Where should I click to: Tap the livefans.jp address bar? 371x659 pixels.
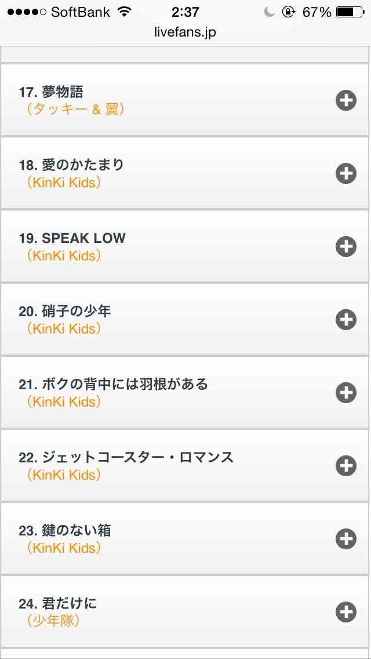pyautogui.click(x=185, y=32)
